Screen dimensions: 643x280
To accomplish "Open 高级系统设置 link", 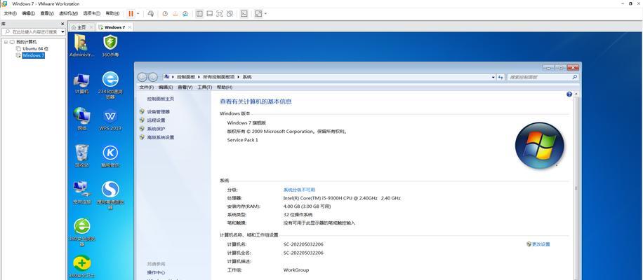I will tap(161, 137).
